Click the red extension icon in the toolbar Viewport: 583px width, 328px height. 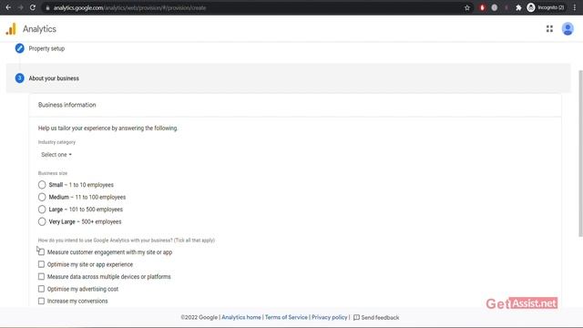tap(482, 8)
